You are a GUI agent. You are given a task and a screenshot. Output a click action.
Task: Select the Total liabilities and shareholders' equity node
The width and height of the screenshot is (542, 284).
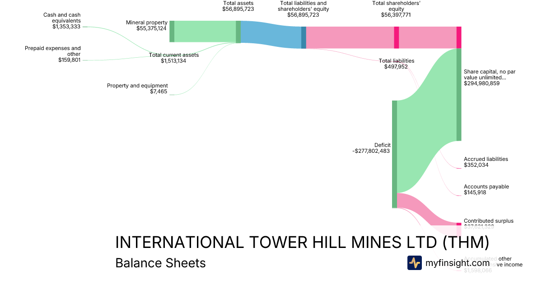click(304, 37)
